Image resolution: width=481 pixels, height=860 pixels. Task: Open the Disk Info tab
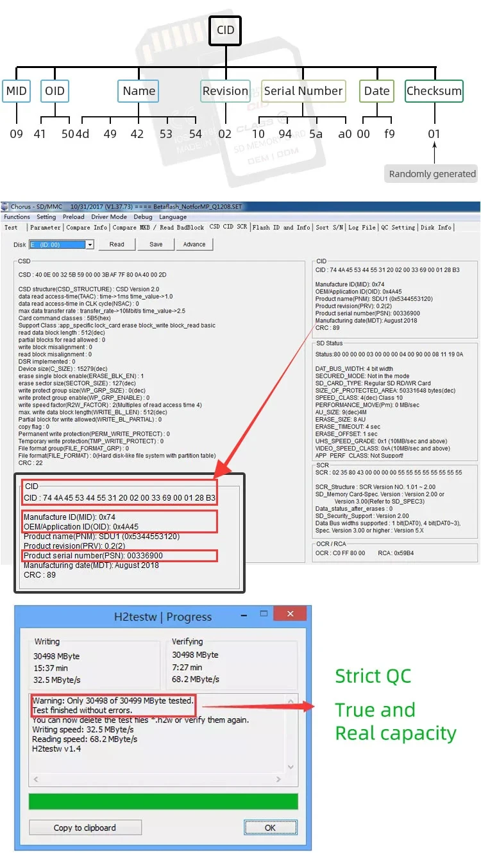pos(436,227)
